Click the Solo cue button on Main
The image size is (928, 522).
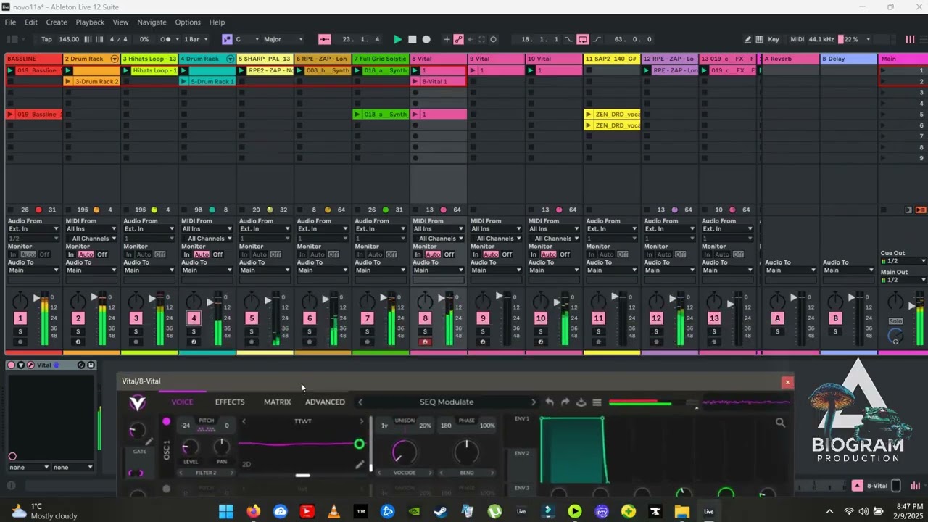tap(895, 321)
